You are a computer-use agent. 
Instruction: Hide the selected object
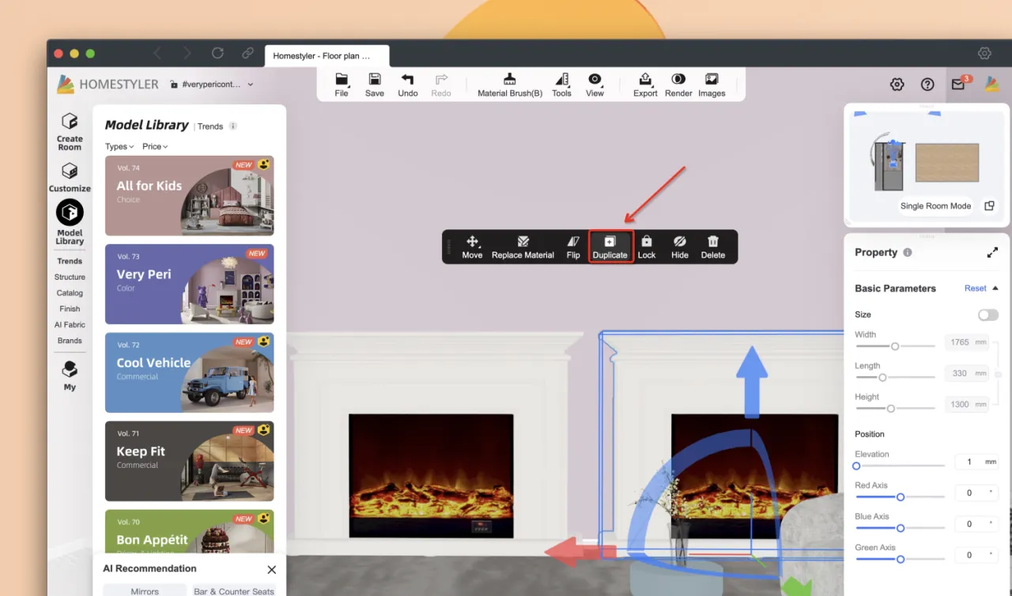tap(679, 247)
